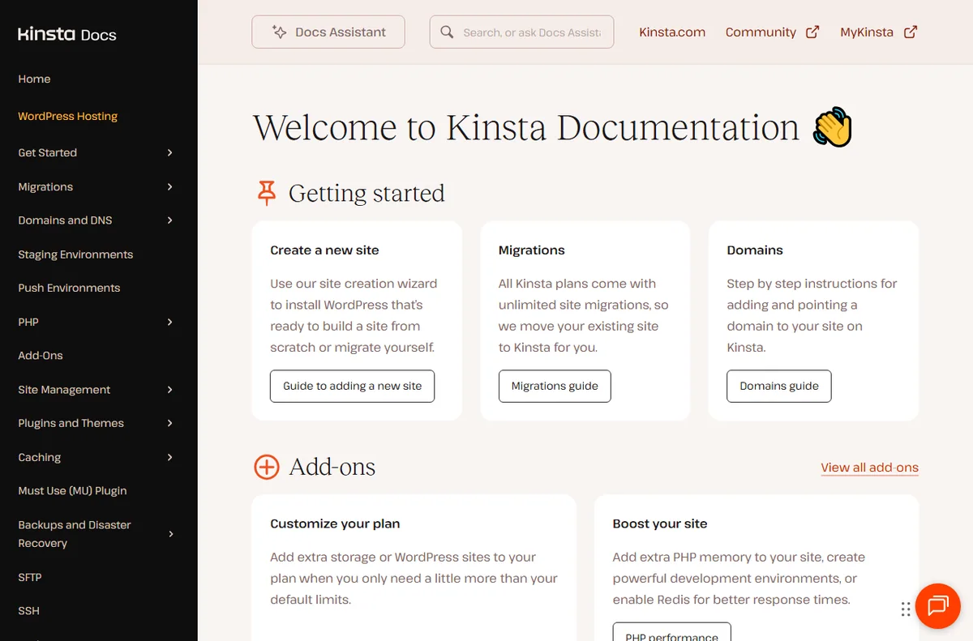Screen dimensions: 973x641
Task: Click Welcome to Kinsta Documentation title
Action: pyautogui.click(x=526, y=128)
